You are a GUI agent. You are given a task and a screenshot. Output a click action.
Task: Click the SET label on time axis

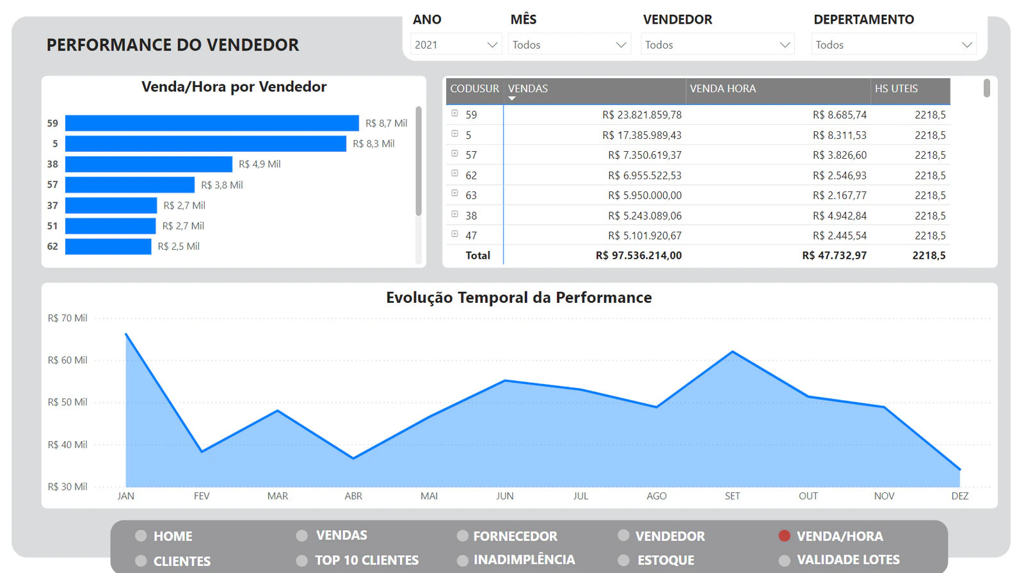(733, 496)
